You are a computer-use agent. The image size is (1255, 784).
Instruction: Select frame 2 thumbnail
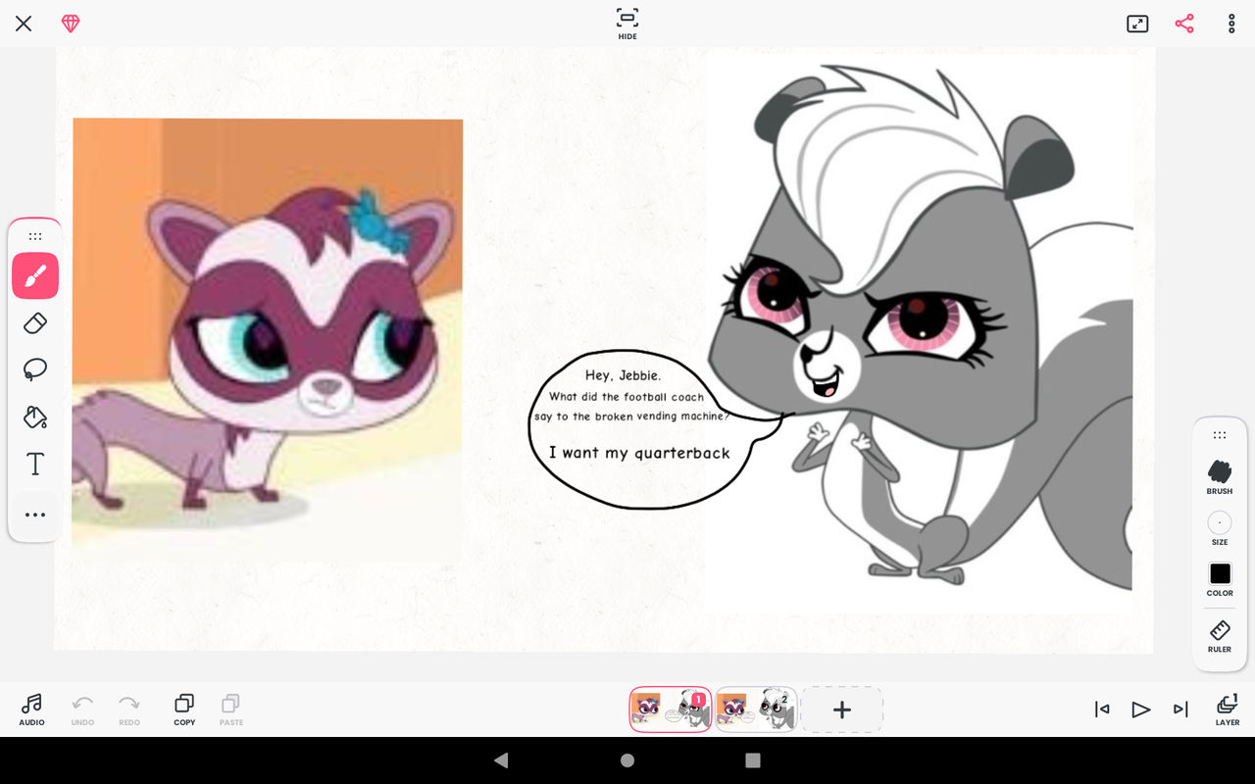point(756,710)
